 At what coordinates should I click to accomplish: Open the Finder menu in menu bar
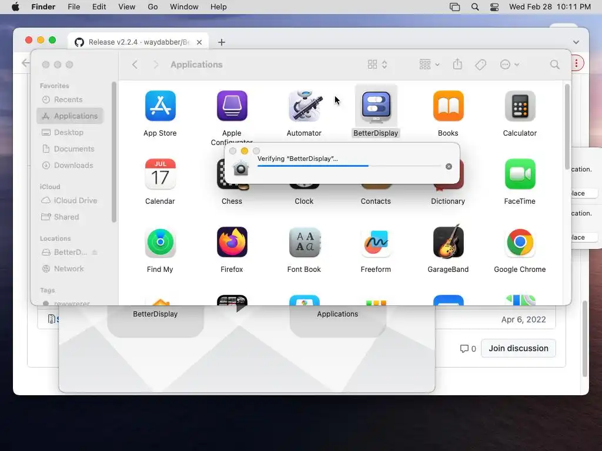coord(44,7)
